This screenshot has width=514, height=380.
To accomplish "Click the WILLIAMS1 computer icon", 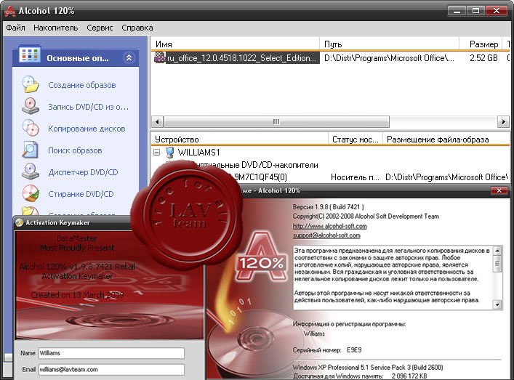I will tap(169, 153).
